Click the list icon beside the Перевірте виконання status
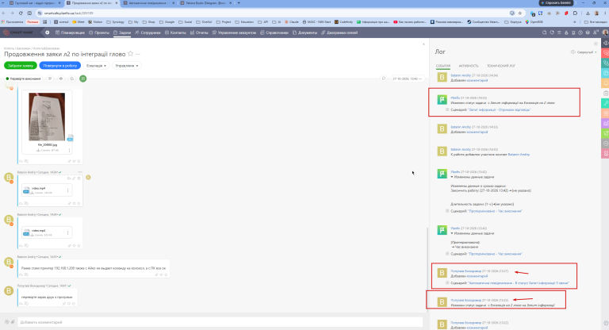Image resolution: width=609 pixels, height=330 pixels. pos(50,79)
